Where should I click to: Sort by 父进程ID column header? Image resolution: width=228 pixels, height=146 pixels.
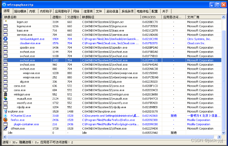(73, 17)
